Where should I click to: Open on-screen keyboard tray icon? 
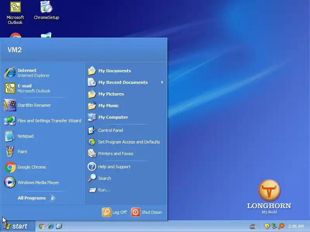pos(253,227)
